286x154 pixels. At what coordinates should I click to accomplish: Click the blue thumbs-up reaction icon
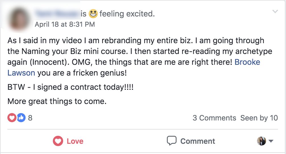(x=21, y=118)
